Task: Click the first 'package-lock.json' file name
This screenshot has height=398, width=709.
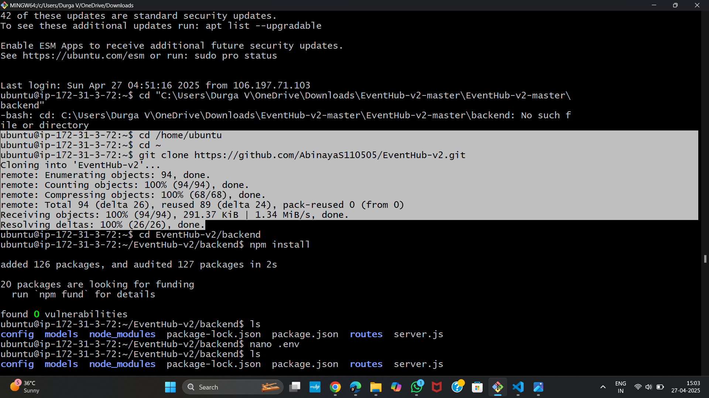Action: tap(214, 334)
